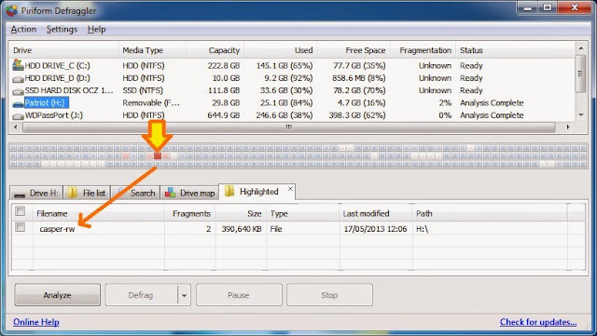Viewport: 597px width, 336px height.
Task: Click the horizontal scrollbar right arrow
Action: (x=568, y=127)
